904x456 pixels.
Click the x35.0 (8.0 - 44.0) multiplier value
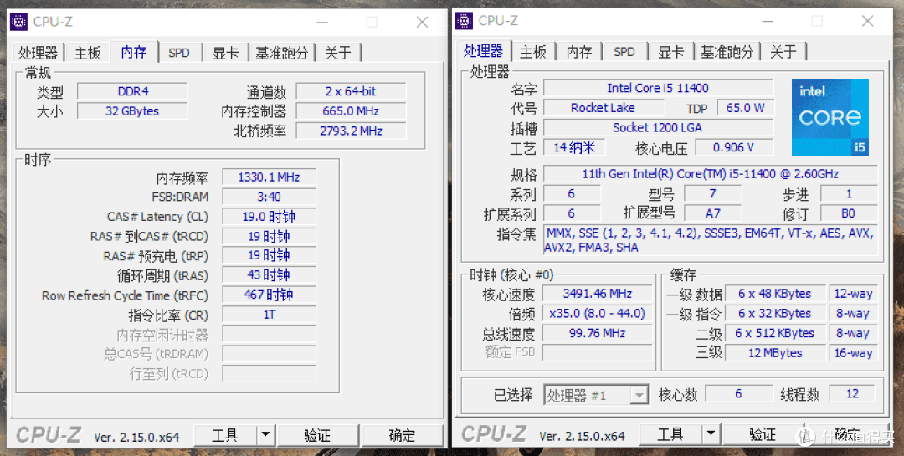coord(598,313)
